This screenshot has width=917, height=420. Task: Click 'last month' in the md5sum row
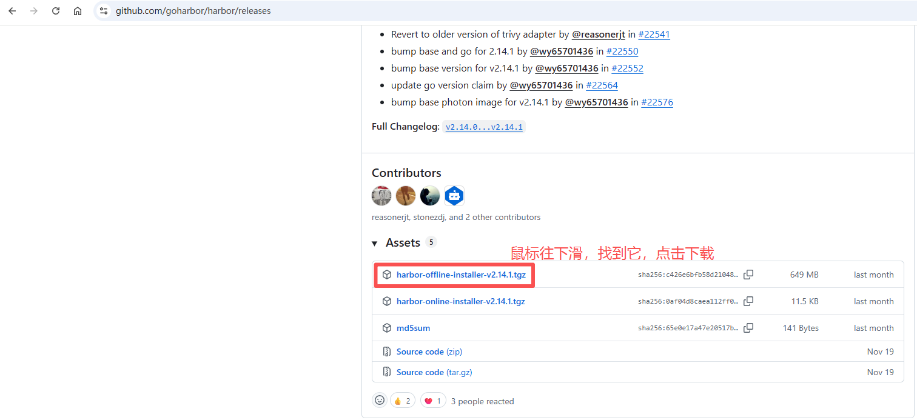(x=873, y=328)
